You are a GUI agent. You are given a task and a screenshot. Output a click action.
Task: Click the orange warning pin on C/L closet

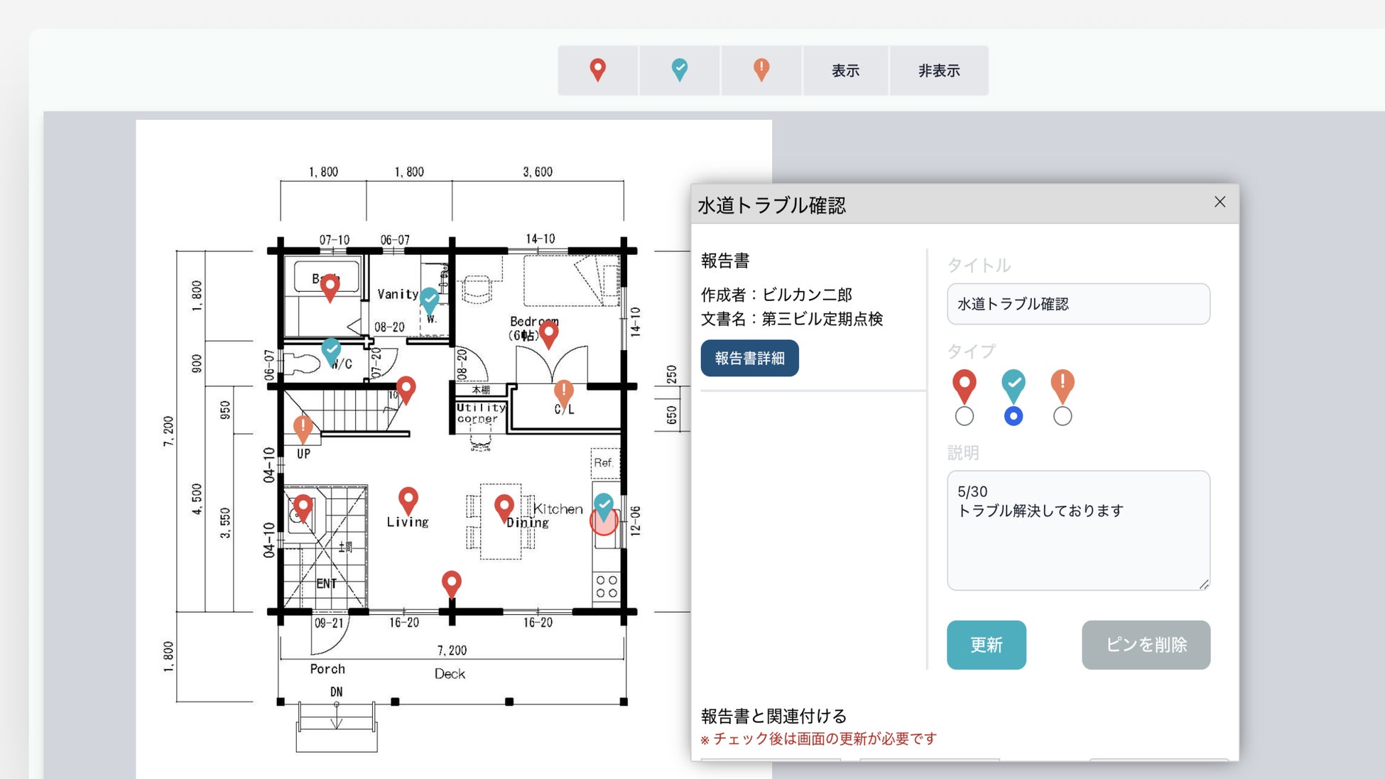pos(563,392)
